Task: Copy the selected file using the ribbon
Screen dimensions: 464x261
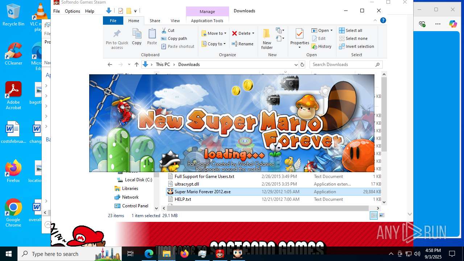Action: coord(137,37)
